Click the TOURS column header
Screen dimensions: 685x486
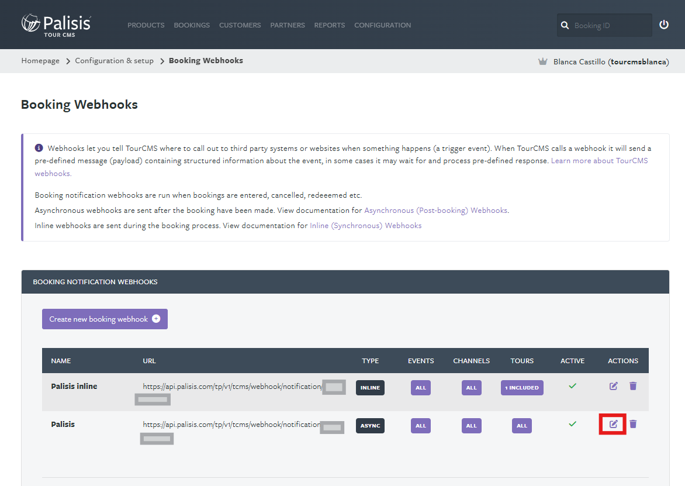tap(522, 361)
